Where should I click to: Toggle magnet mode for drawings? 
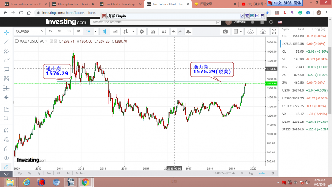click(x=6, y=130)
